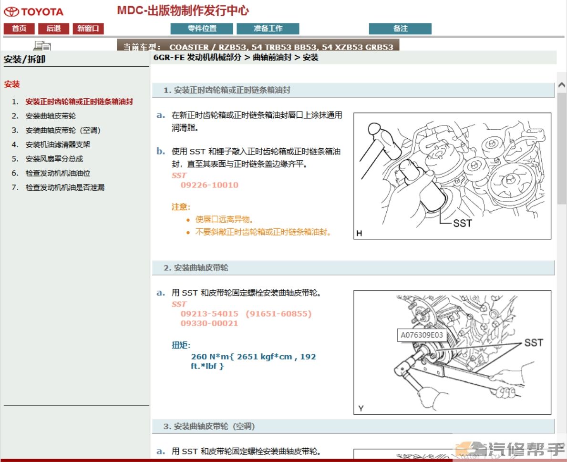Click the 安装/拆卸 sidebar title

25,59
